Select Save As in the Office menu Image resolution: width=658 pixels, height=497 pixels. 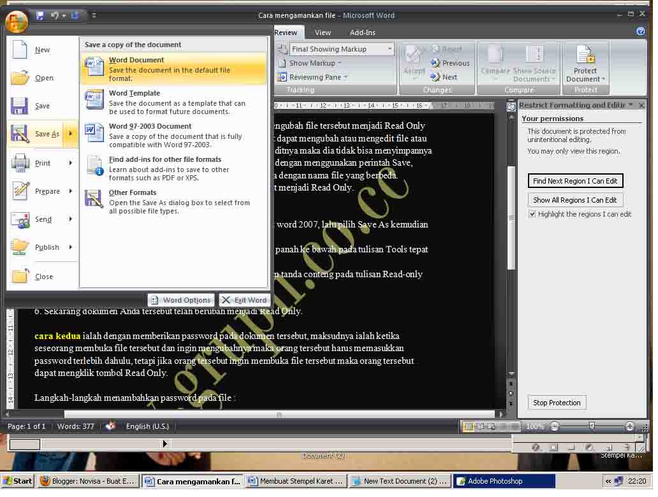pos(36,134)
